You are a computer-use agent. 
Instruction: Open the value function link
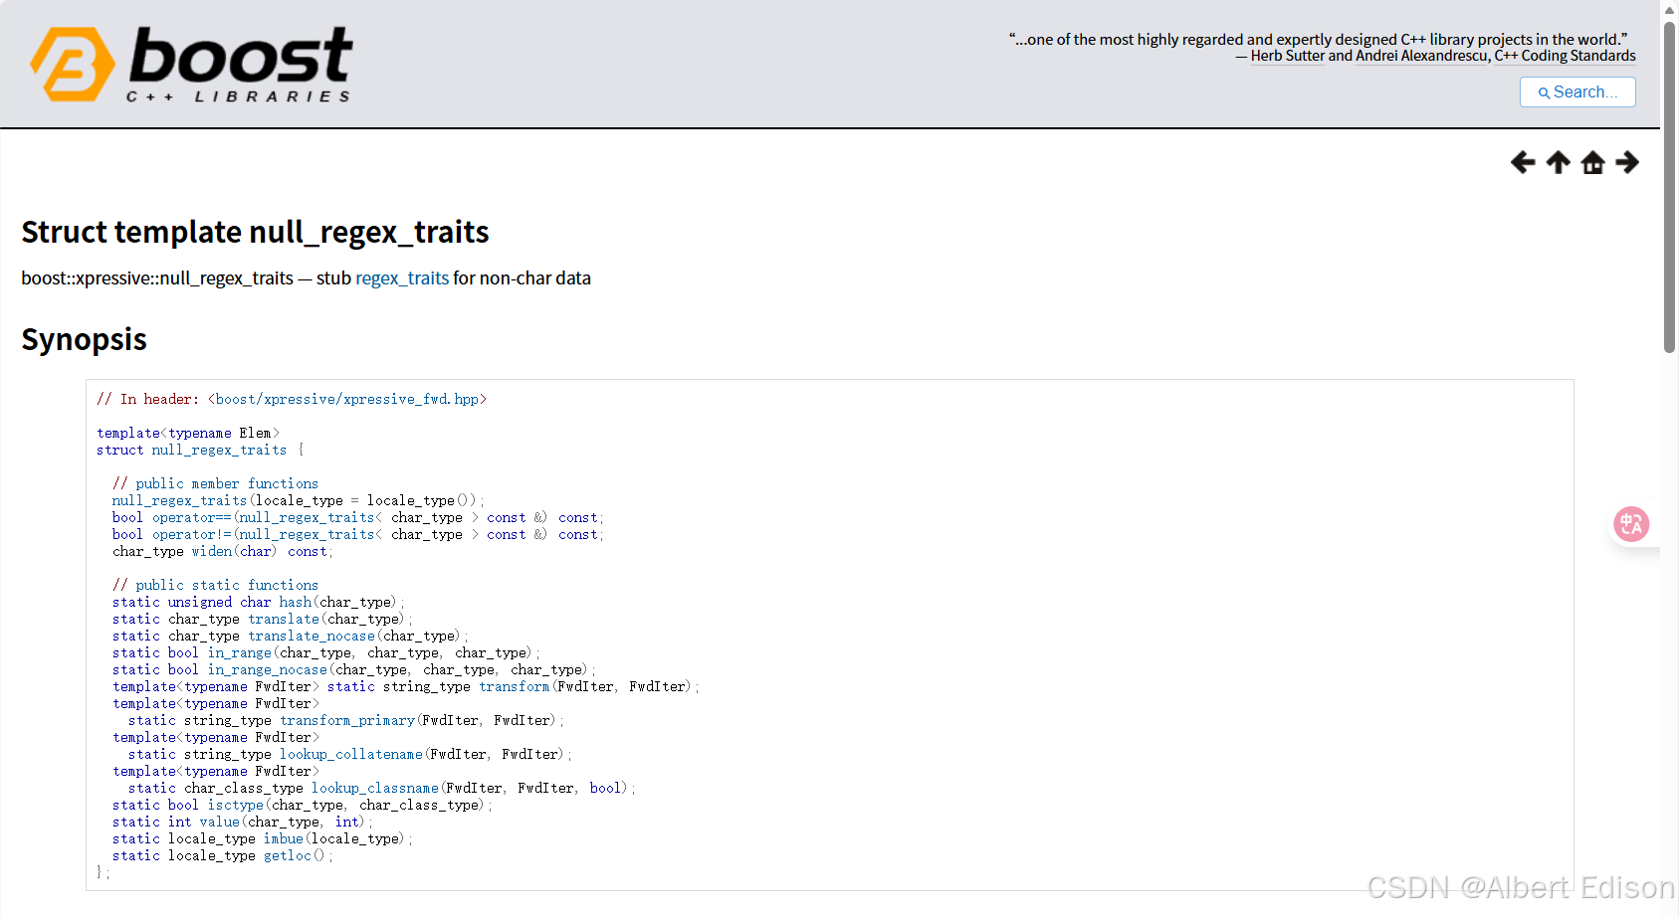point(219,822)
